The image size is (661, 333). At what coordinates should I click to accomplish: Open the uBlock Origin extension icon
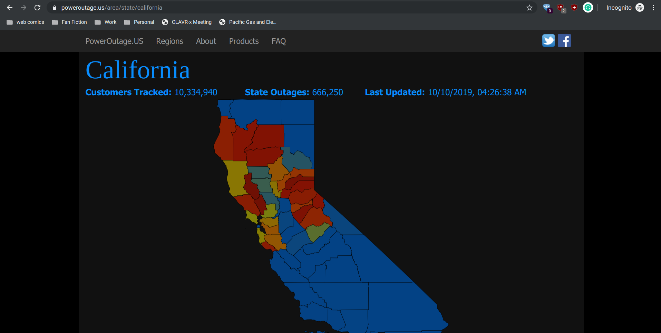[x=561, y=8]
